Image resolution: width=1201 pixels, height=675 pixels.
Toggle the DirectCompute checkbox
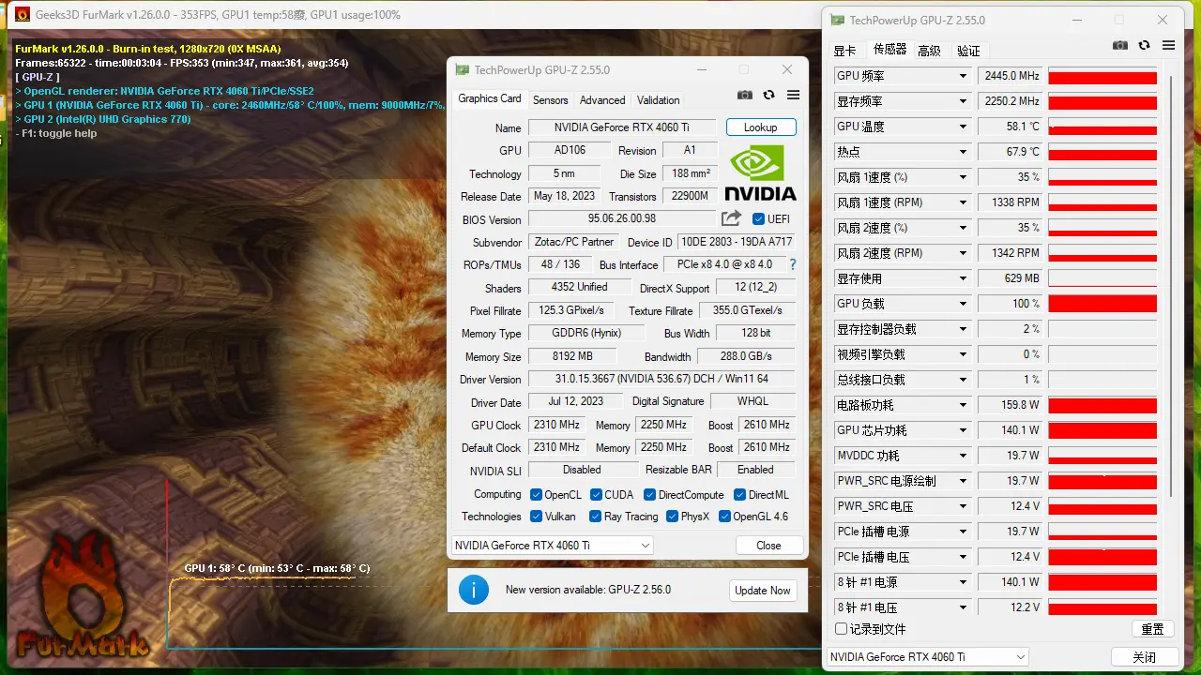(x=650, y=495)
